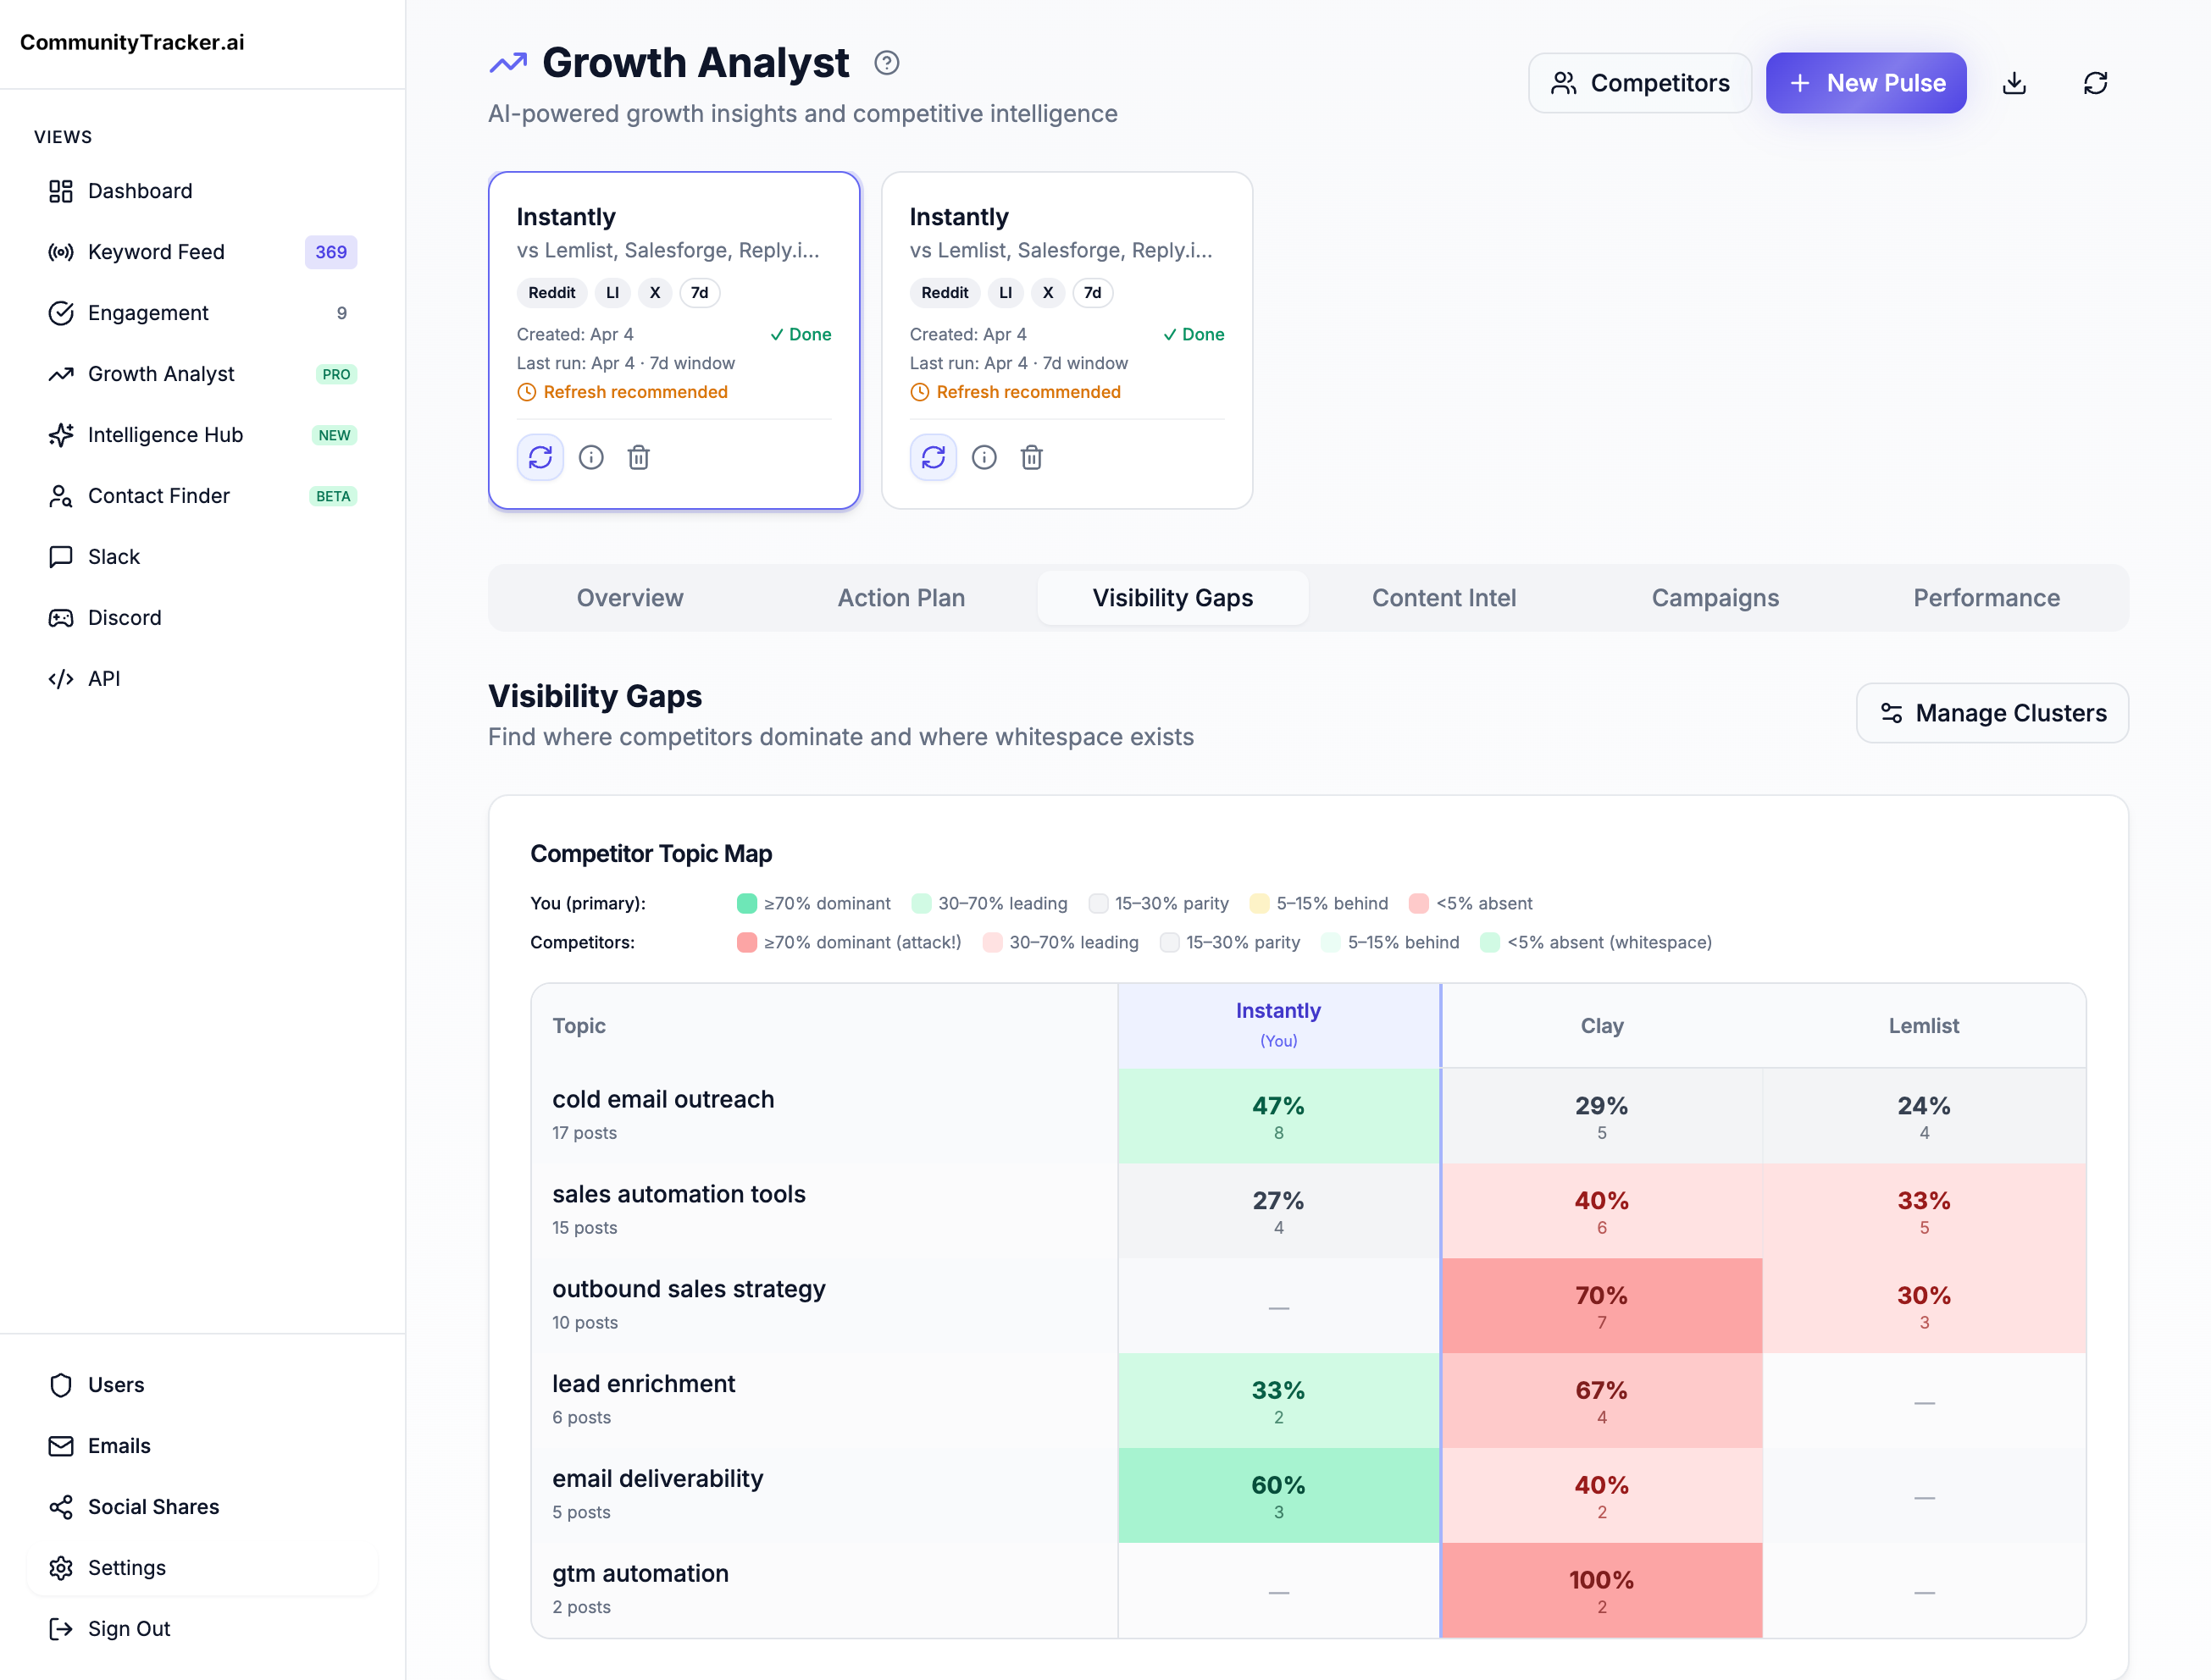Click the Discord gamepad icon

pyautogui.click(x=61, y=618)
